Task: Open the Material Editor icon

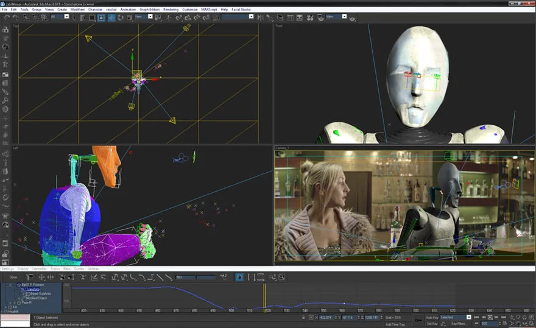Action: [x=310, y=18]
